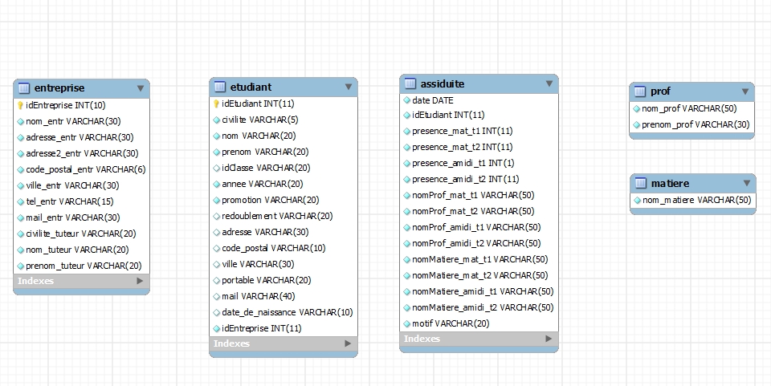Select column adresse2_entr VARCHAR(30)
Screen dimensions: 771x386
[x=81, y=153]
